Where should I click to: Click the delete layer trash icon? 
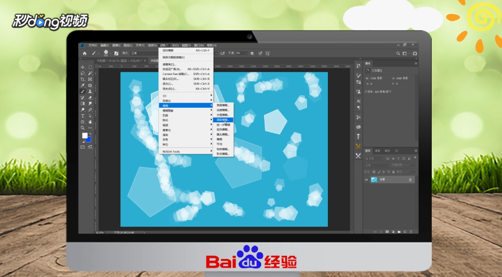[411, 232]
